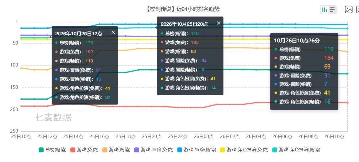The image size is (359, 162).
Task: Toggle 游戏-冒险(免费) series in the legend
Action: [154, 150]
